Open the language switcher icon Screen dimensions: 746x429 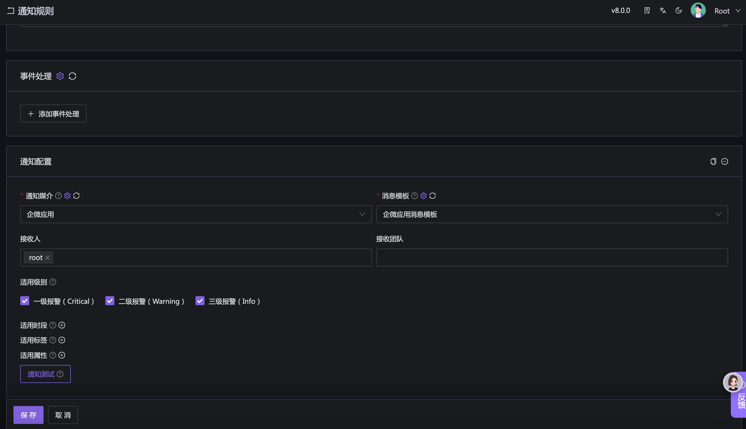pyautogui.click(x=663, y=10)
